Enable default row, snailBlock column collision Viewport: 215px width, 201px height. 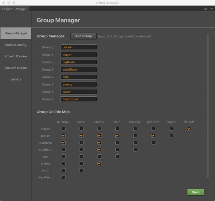pos(135,129)
